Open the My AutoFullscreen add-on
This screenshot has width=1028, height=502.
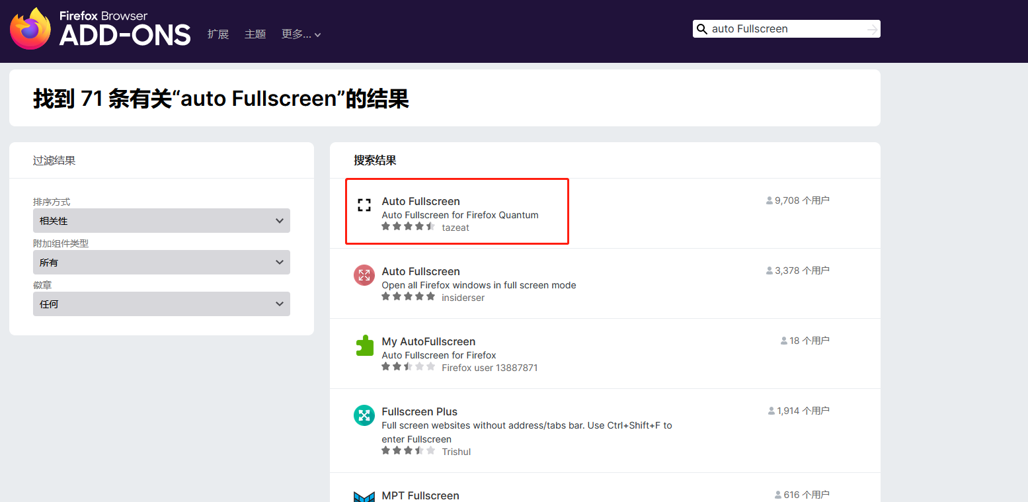428,341
